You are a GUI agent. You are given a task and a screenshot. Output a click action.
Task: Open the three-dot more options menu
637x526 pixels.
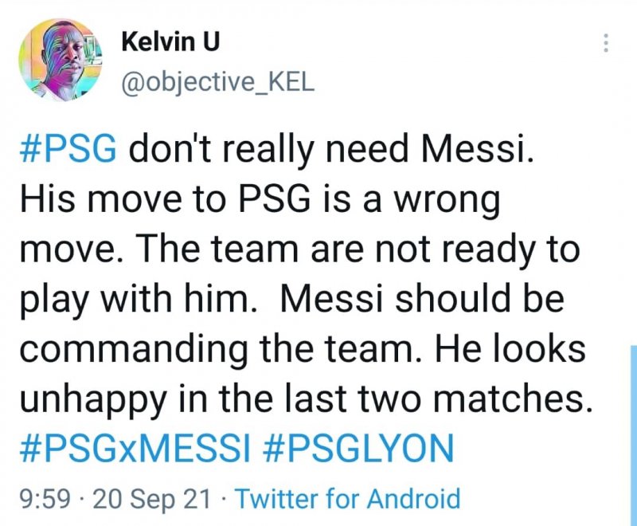(x=608, y=43)
